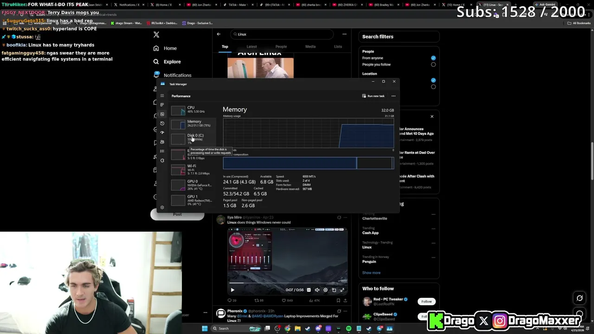
Task: Open Task Manager hamburger navigation menu
Action: click(x=162, y=96)
